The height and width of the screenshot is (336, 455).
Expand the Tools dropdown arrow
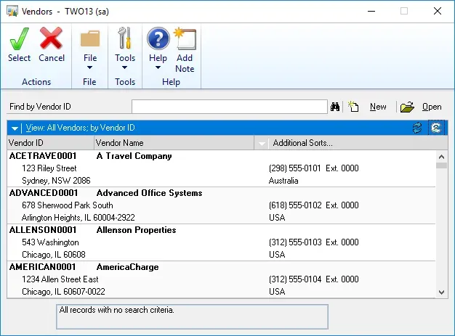pos(125,69)
